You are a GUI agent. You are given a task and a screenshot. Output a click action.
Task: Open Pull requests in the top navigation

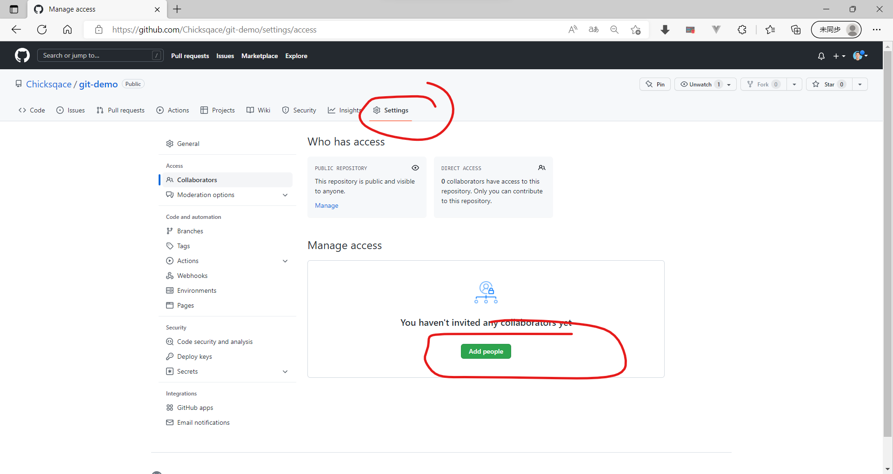tap(190, 56)
